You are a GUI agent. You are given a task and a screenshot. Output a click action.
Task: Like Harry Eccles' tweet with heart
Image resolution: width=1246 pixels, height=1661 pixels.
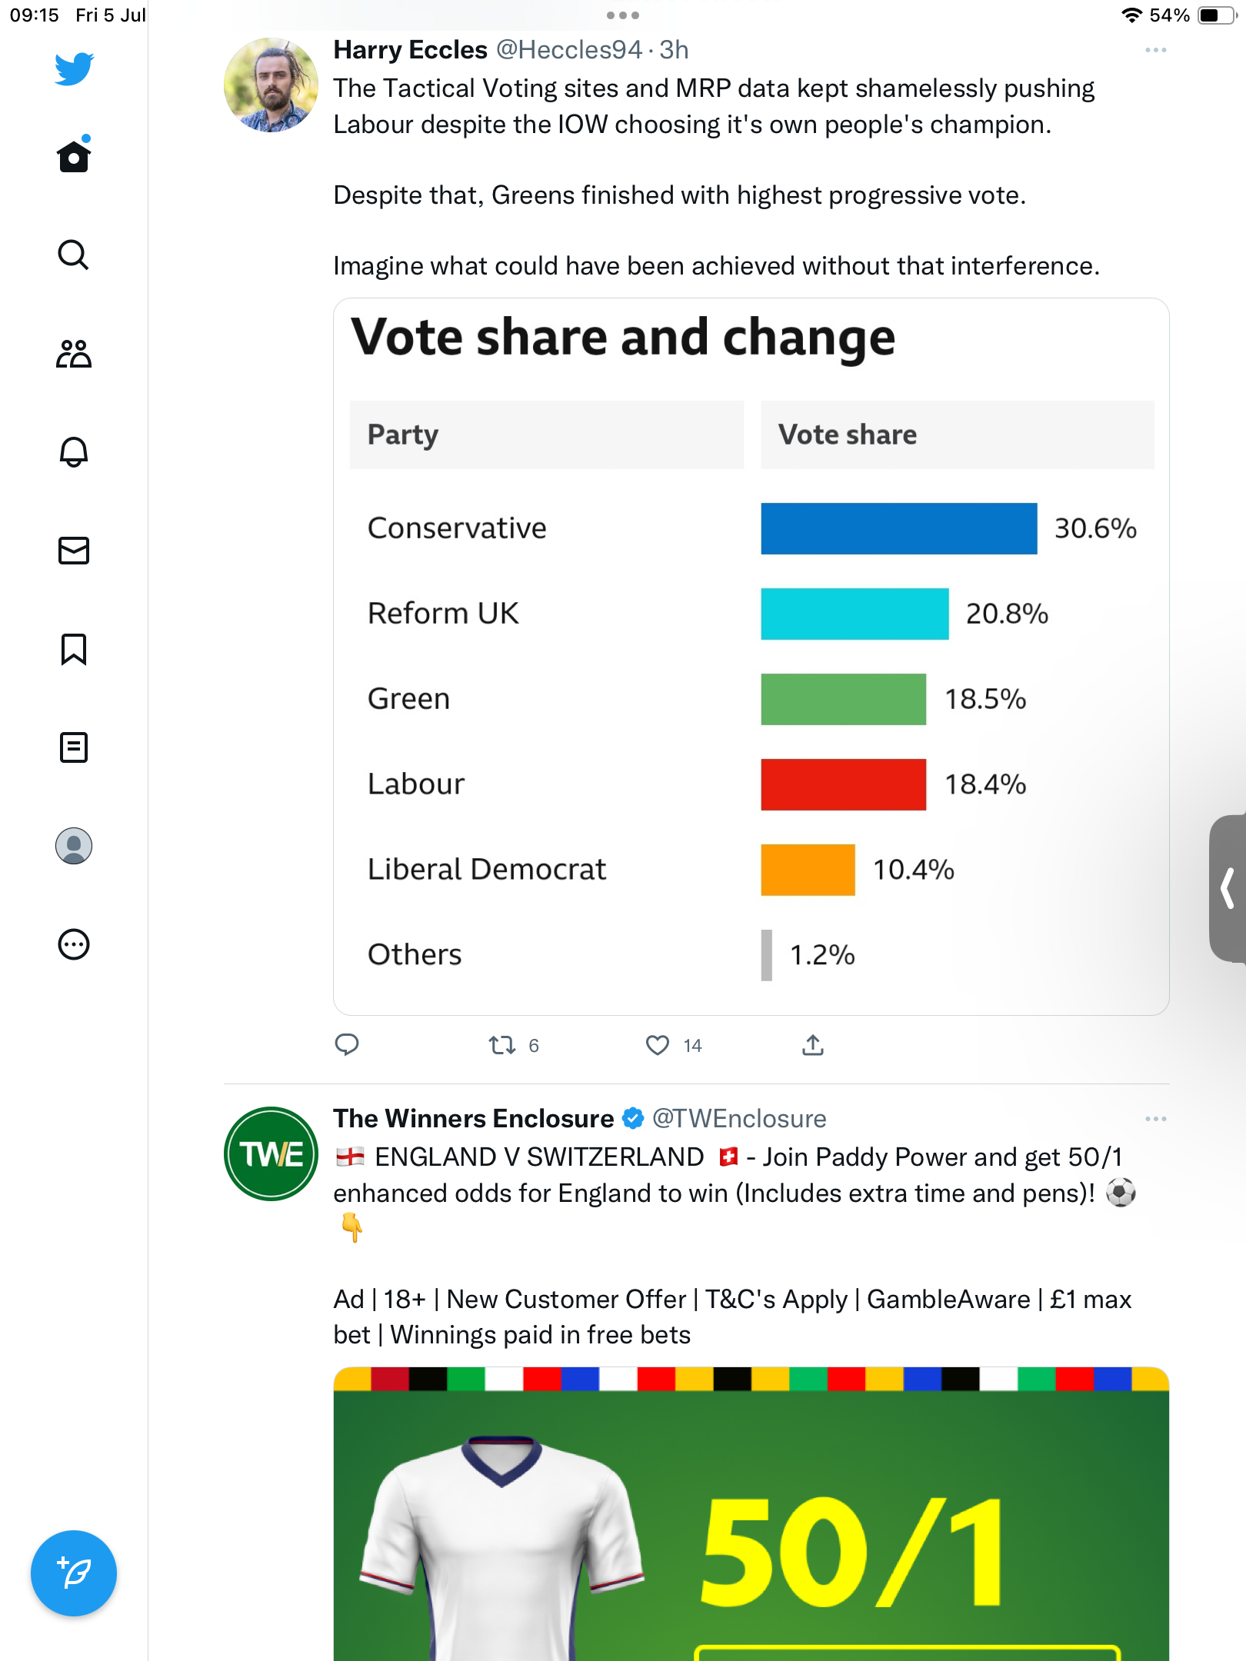[658, 1045]
